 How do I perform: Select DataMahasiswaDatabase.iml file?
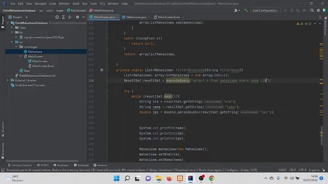[37, 76]
